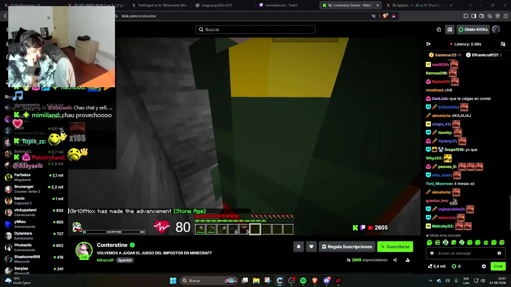Viewport: 511px width, 287px height.
Task: Open the Leo AI sparkle icon
Action: [x=489, y=16]
